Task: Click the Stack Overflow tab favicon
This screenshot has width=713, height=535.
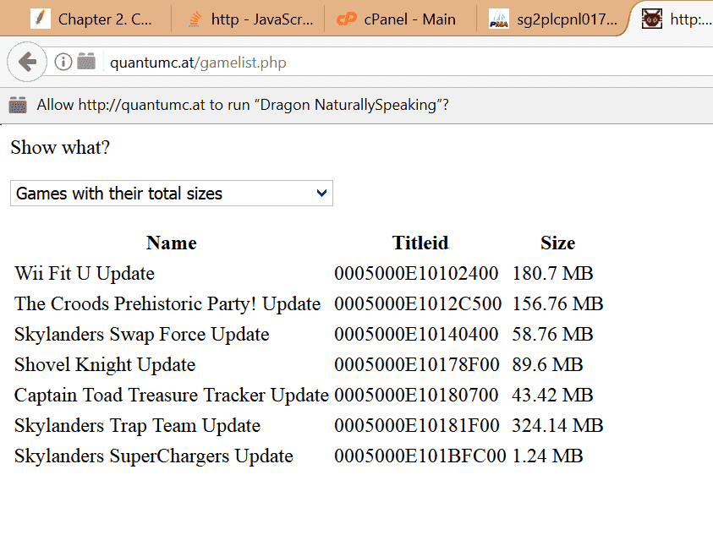Action: pos(195,19)
